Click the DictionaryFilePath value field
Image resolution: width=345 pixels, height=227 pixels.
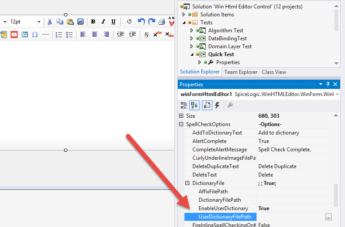(295, 200)
